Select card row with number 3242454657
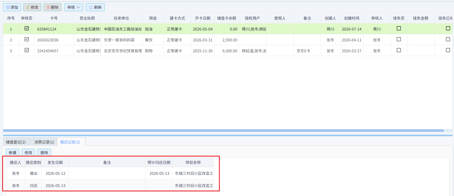This screenshot has width=454, height=196. tap(228, 51)
